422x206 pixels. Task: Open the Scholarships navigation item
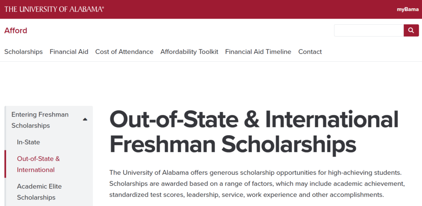23,51
